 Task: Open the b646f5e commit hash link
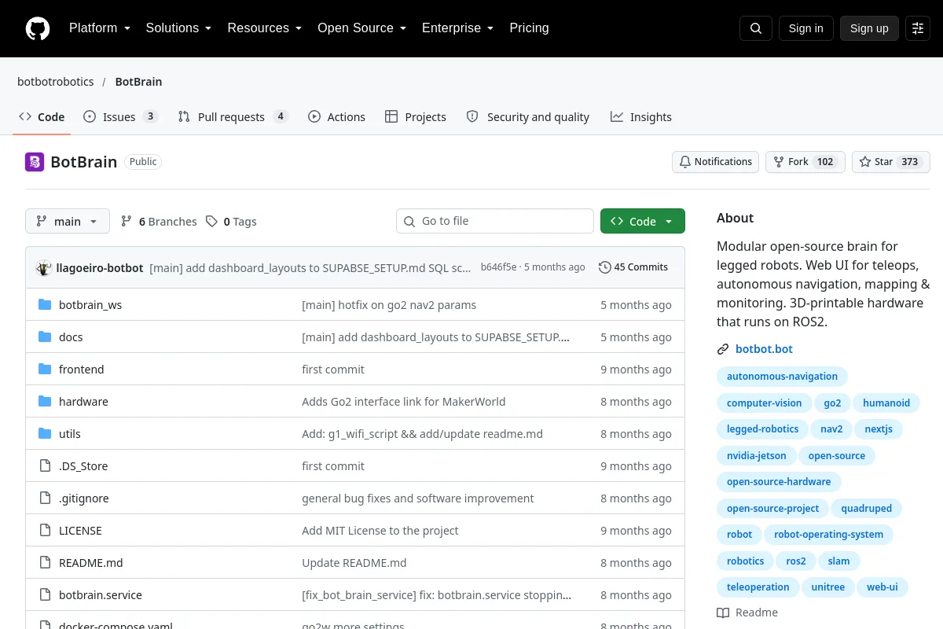pyautogui.click(x=498, y=267)
